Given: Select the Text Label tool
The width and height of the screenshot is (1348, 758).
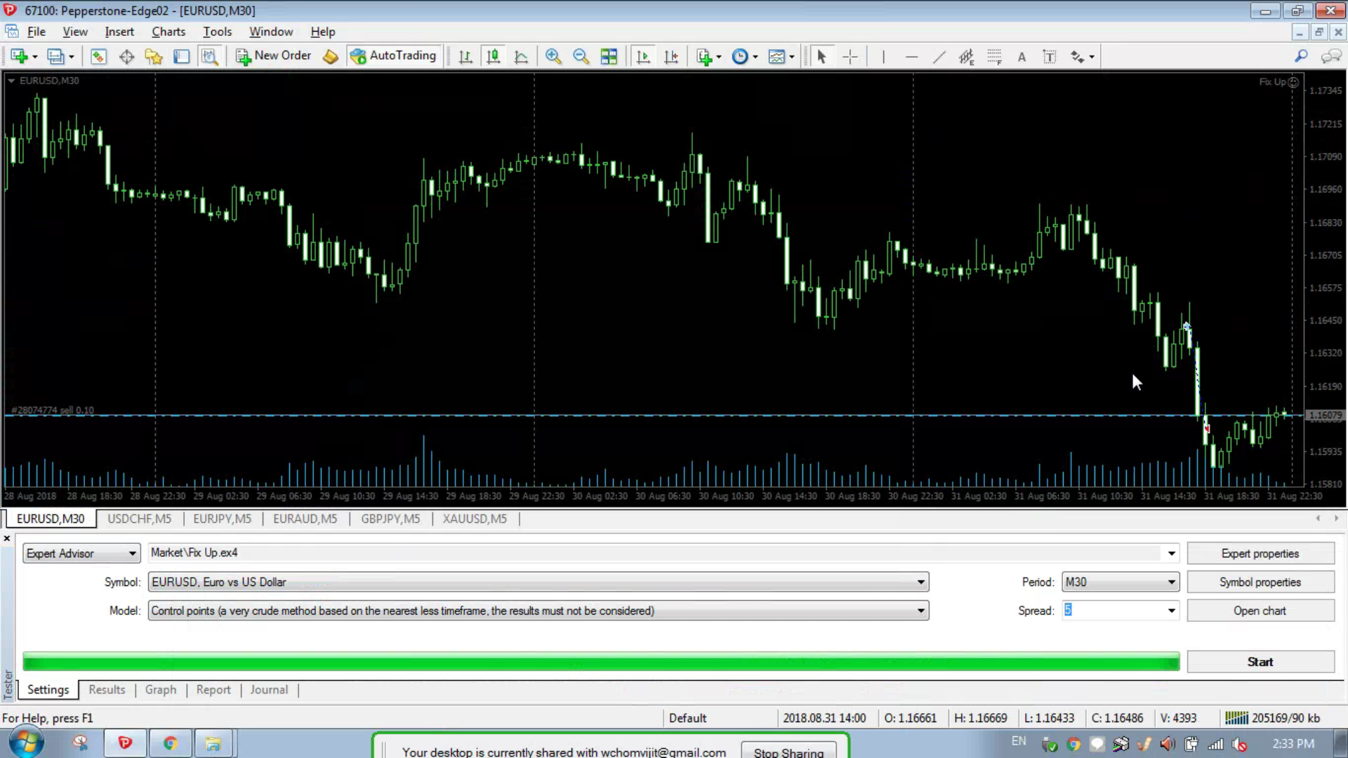Looking at the screenshot, I should pos(1050,57).
